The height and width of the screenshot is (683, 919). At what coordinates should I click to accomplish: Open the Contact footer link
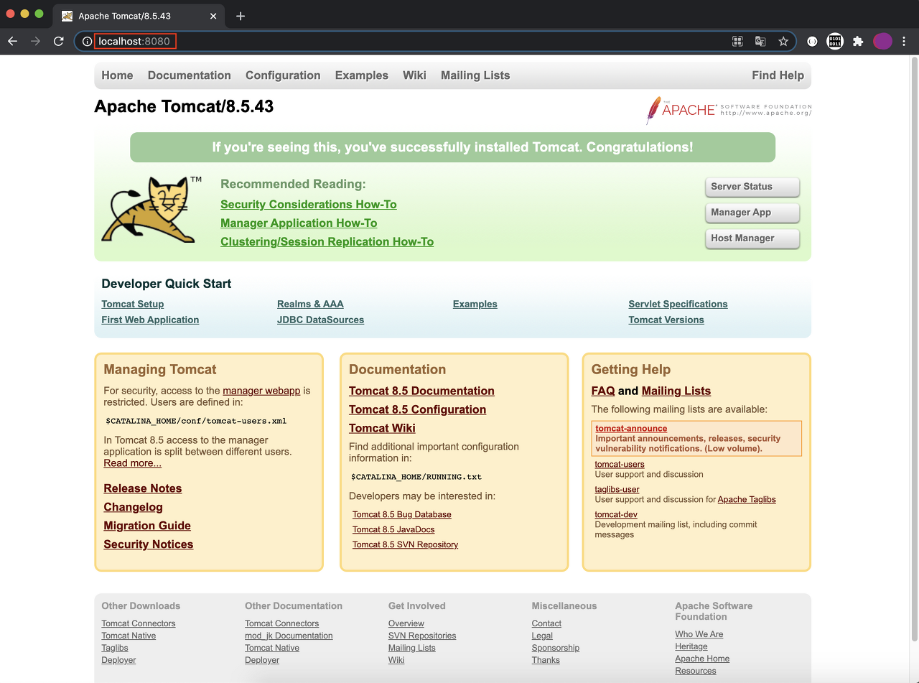[x=546, y=623]
